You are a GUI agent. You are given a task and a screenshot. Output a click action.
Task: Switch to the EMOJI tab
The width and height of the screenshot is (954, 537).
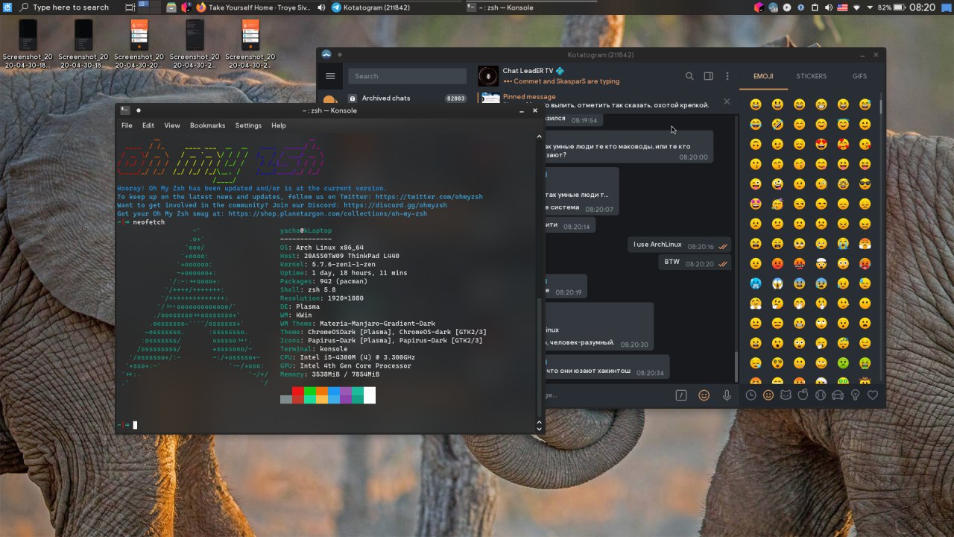pos(763,76)
